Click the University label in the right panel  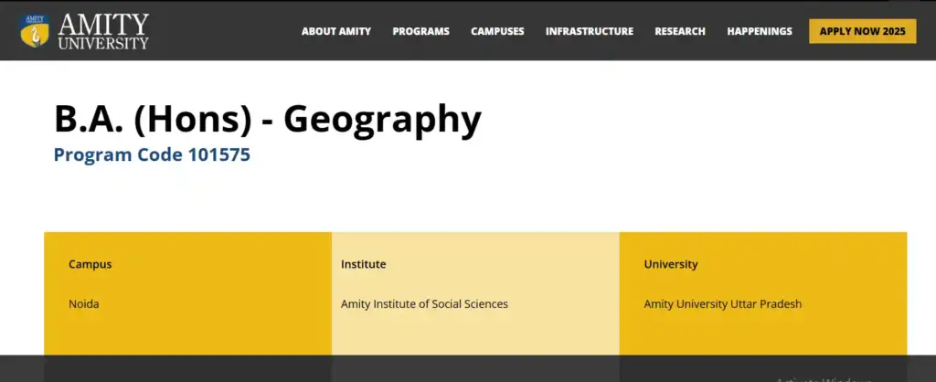[670, 264]
